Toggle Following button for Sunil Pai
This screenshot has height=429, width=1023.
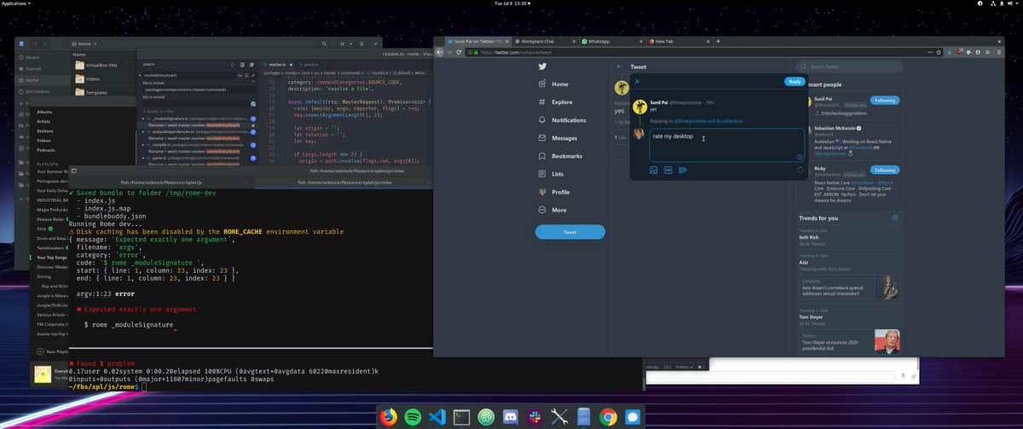pyautogui.click(x=884, y=101)
